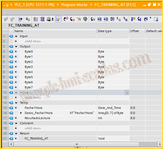
Task: Click the block interface icon with blue arrow
Action: pyautogui.click(x=20, y=19)
